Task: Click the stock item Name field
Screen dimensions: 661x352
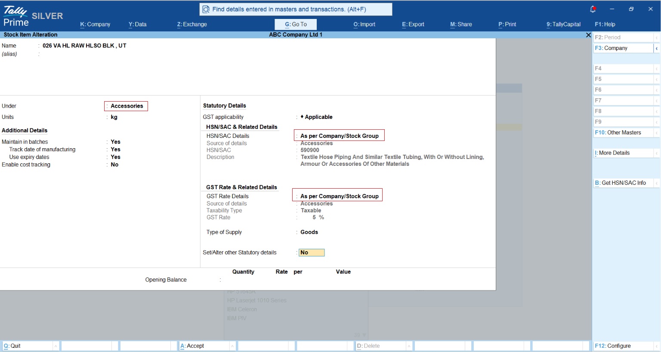Action: click(84, 46)
